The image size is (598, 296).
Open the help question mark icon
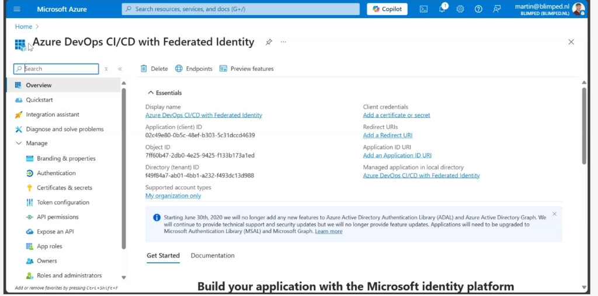[x=478, y=9]
